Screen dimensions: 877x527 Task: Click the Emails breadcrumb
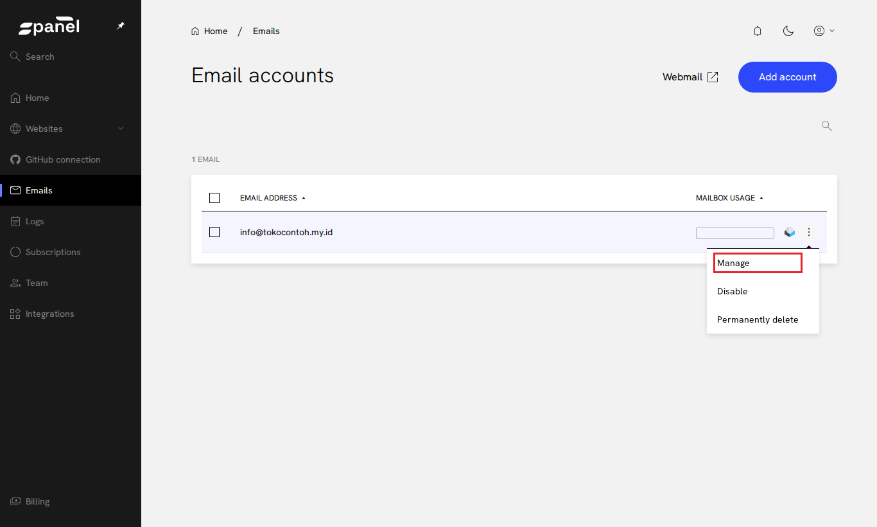pos(266,31)
